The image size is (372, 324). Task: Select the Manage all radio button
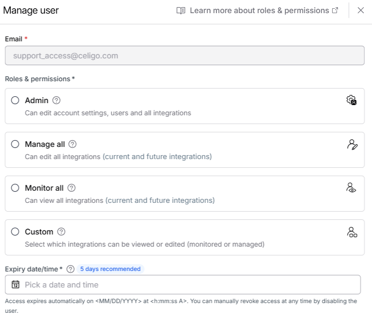[15, 144]
